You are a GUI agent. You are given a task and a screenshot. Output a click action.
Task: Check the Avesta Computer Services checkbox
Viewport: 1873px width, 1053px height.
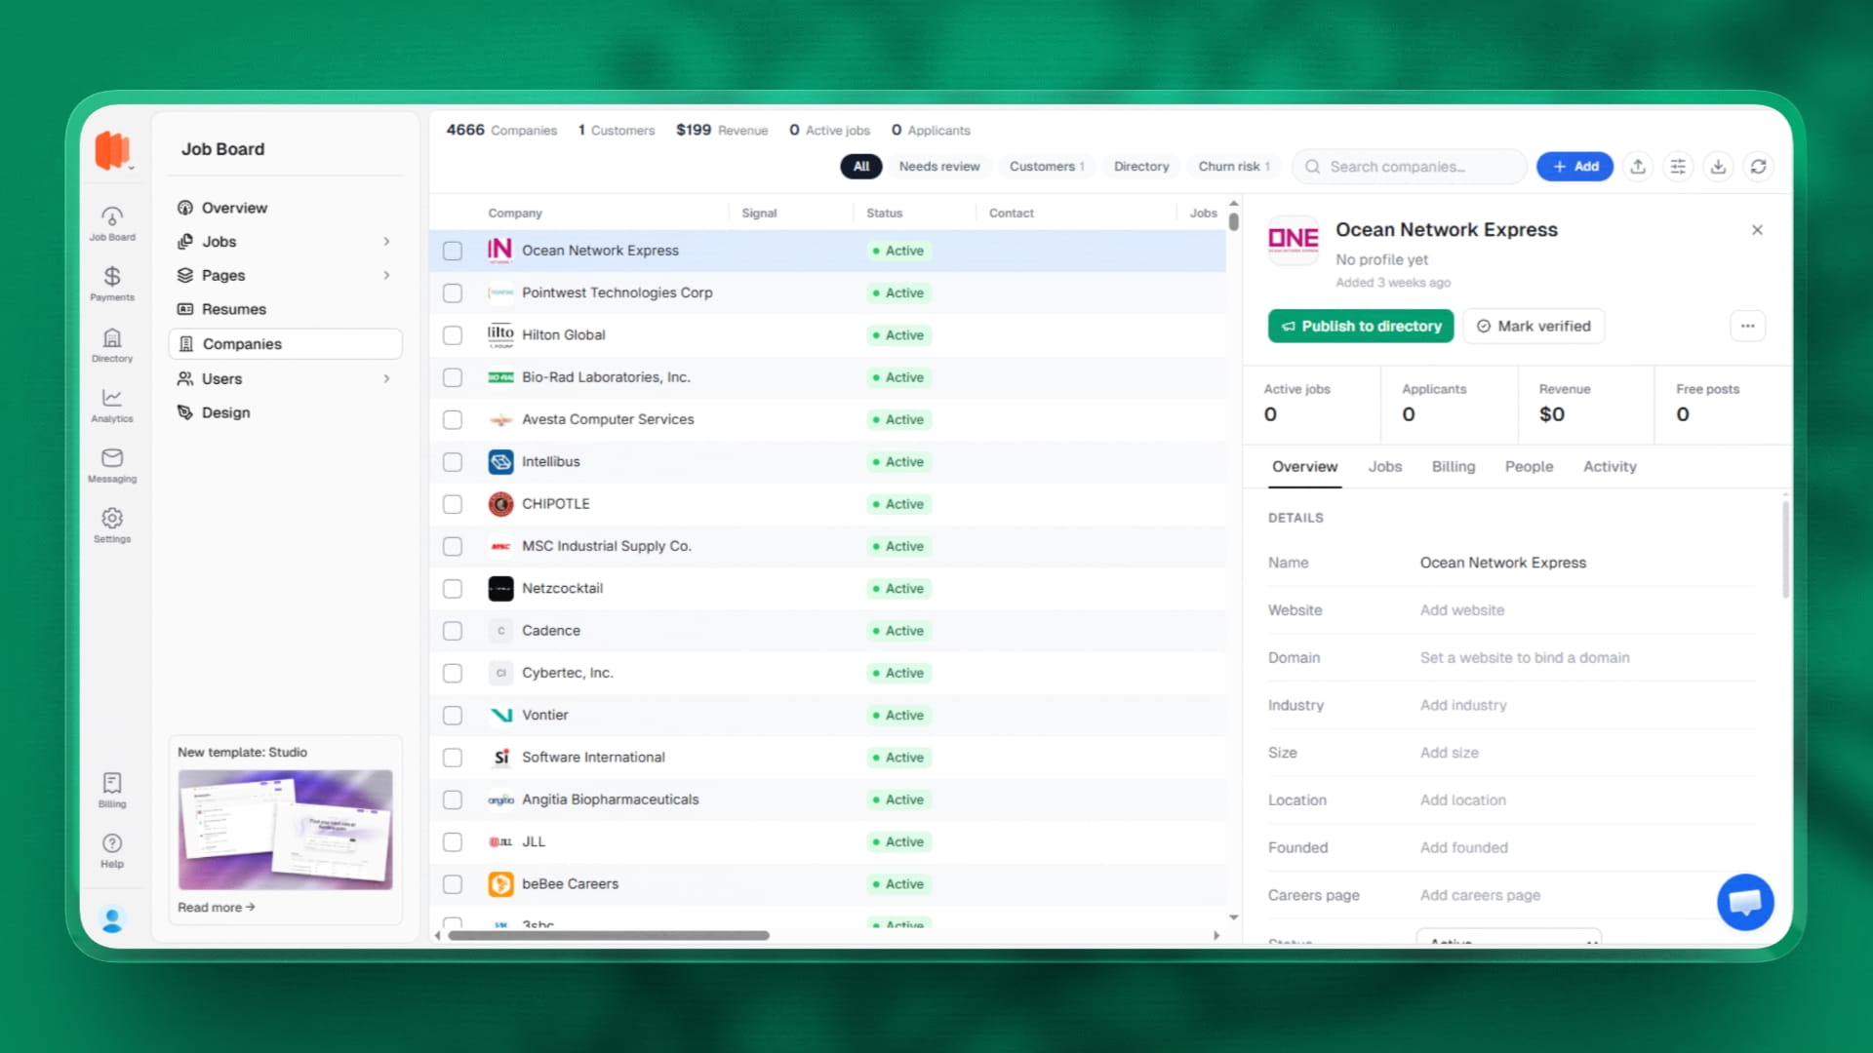click(453, 419)
